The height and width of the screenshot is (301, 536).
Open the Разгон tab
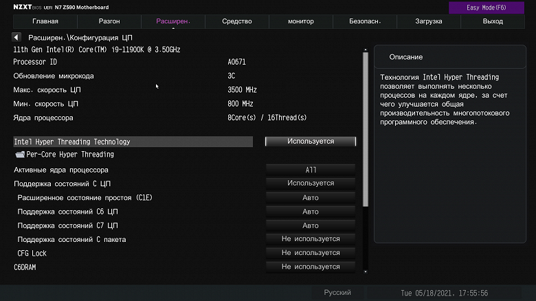[x=109, y=21]
